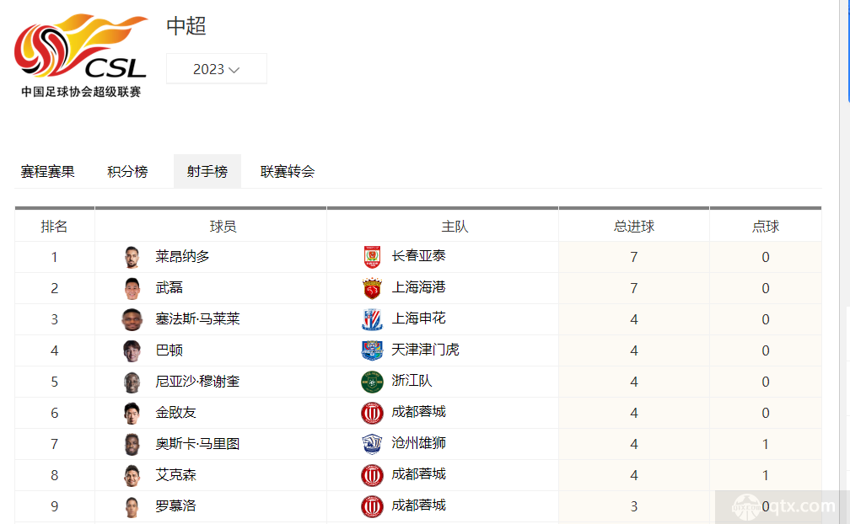This screenshot has width=850, height=524.
Task: Click total goals 7 for 武磊
Action: click(x=634, y=288)
